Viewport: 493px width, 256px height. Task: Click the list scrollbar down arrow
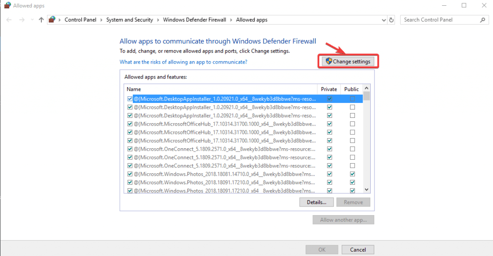point(366,190)
